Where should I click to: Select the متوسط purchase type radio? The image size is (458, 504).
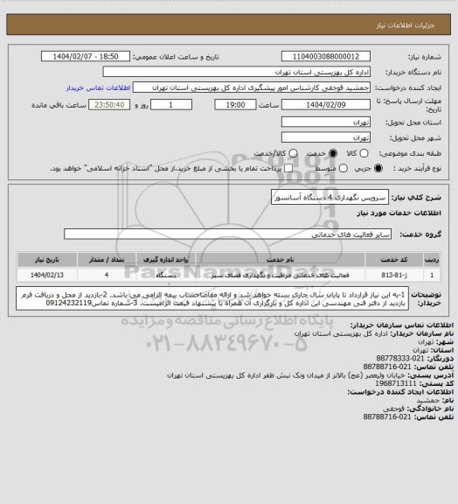tap(343, 168)
